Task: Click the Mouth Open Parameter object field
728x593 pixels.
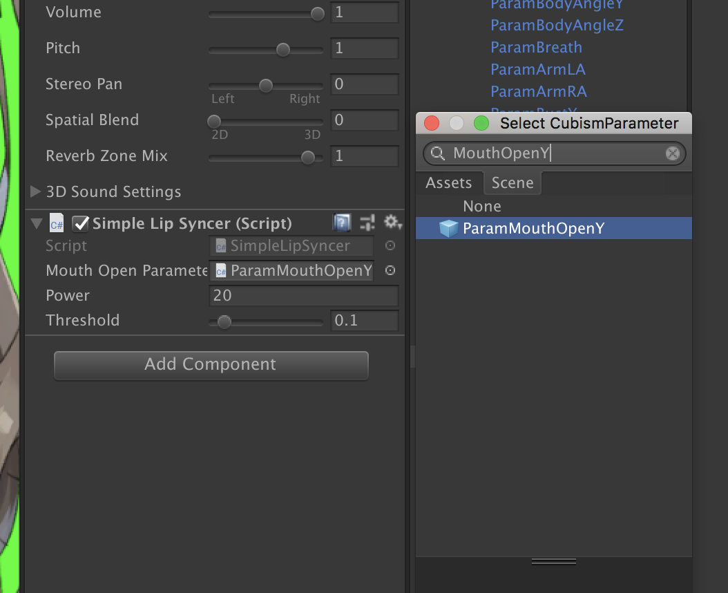Action: pos(291,270)
